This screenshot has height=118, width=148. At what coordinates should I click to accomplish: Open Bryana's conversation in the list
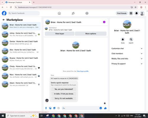click(x=21, y=59)
